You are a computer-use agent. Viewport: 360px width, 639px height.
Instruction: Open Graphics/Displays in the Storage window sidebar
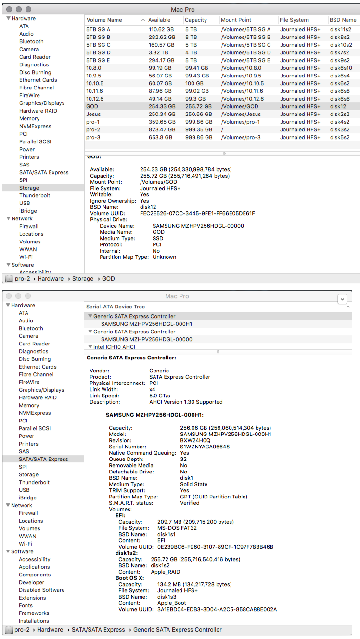pyautogui.click(x=42, y=103)
